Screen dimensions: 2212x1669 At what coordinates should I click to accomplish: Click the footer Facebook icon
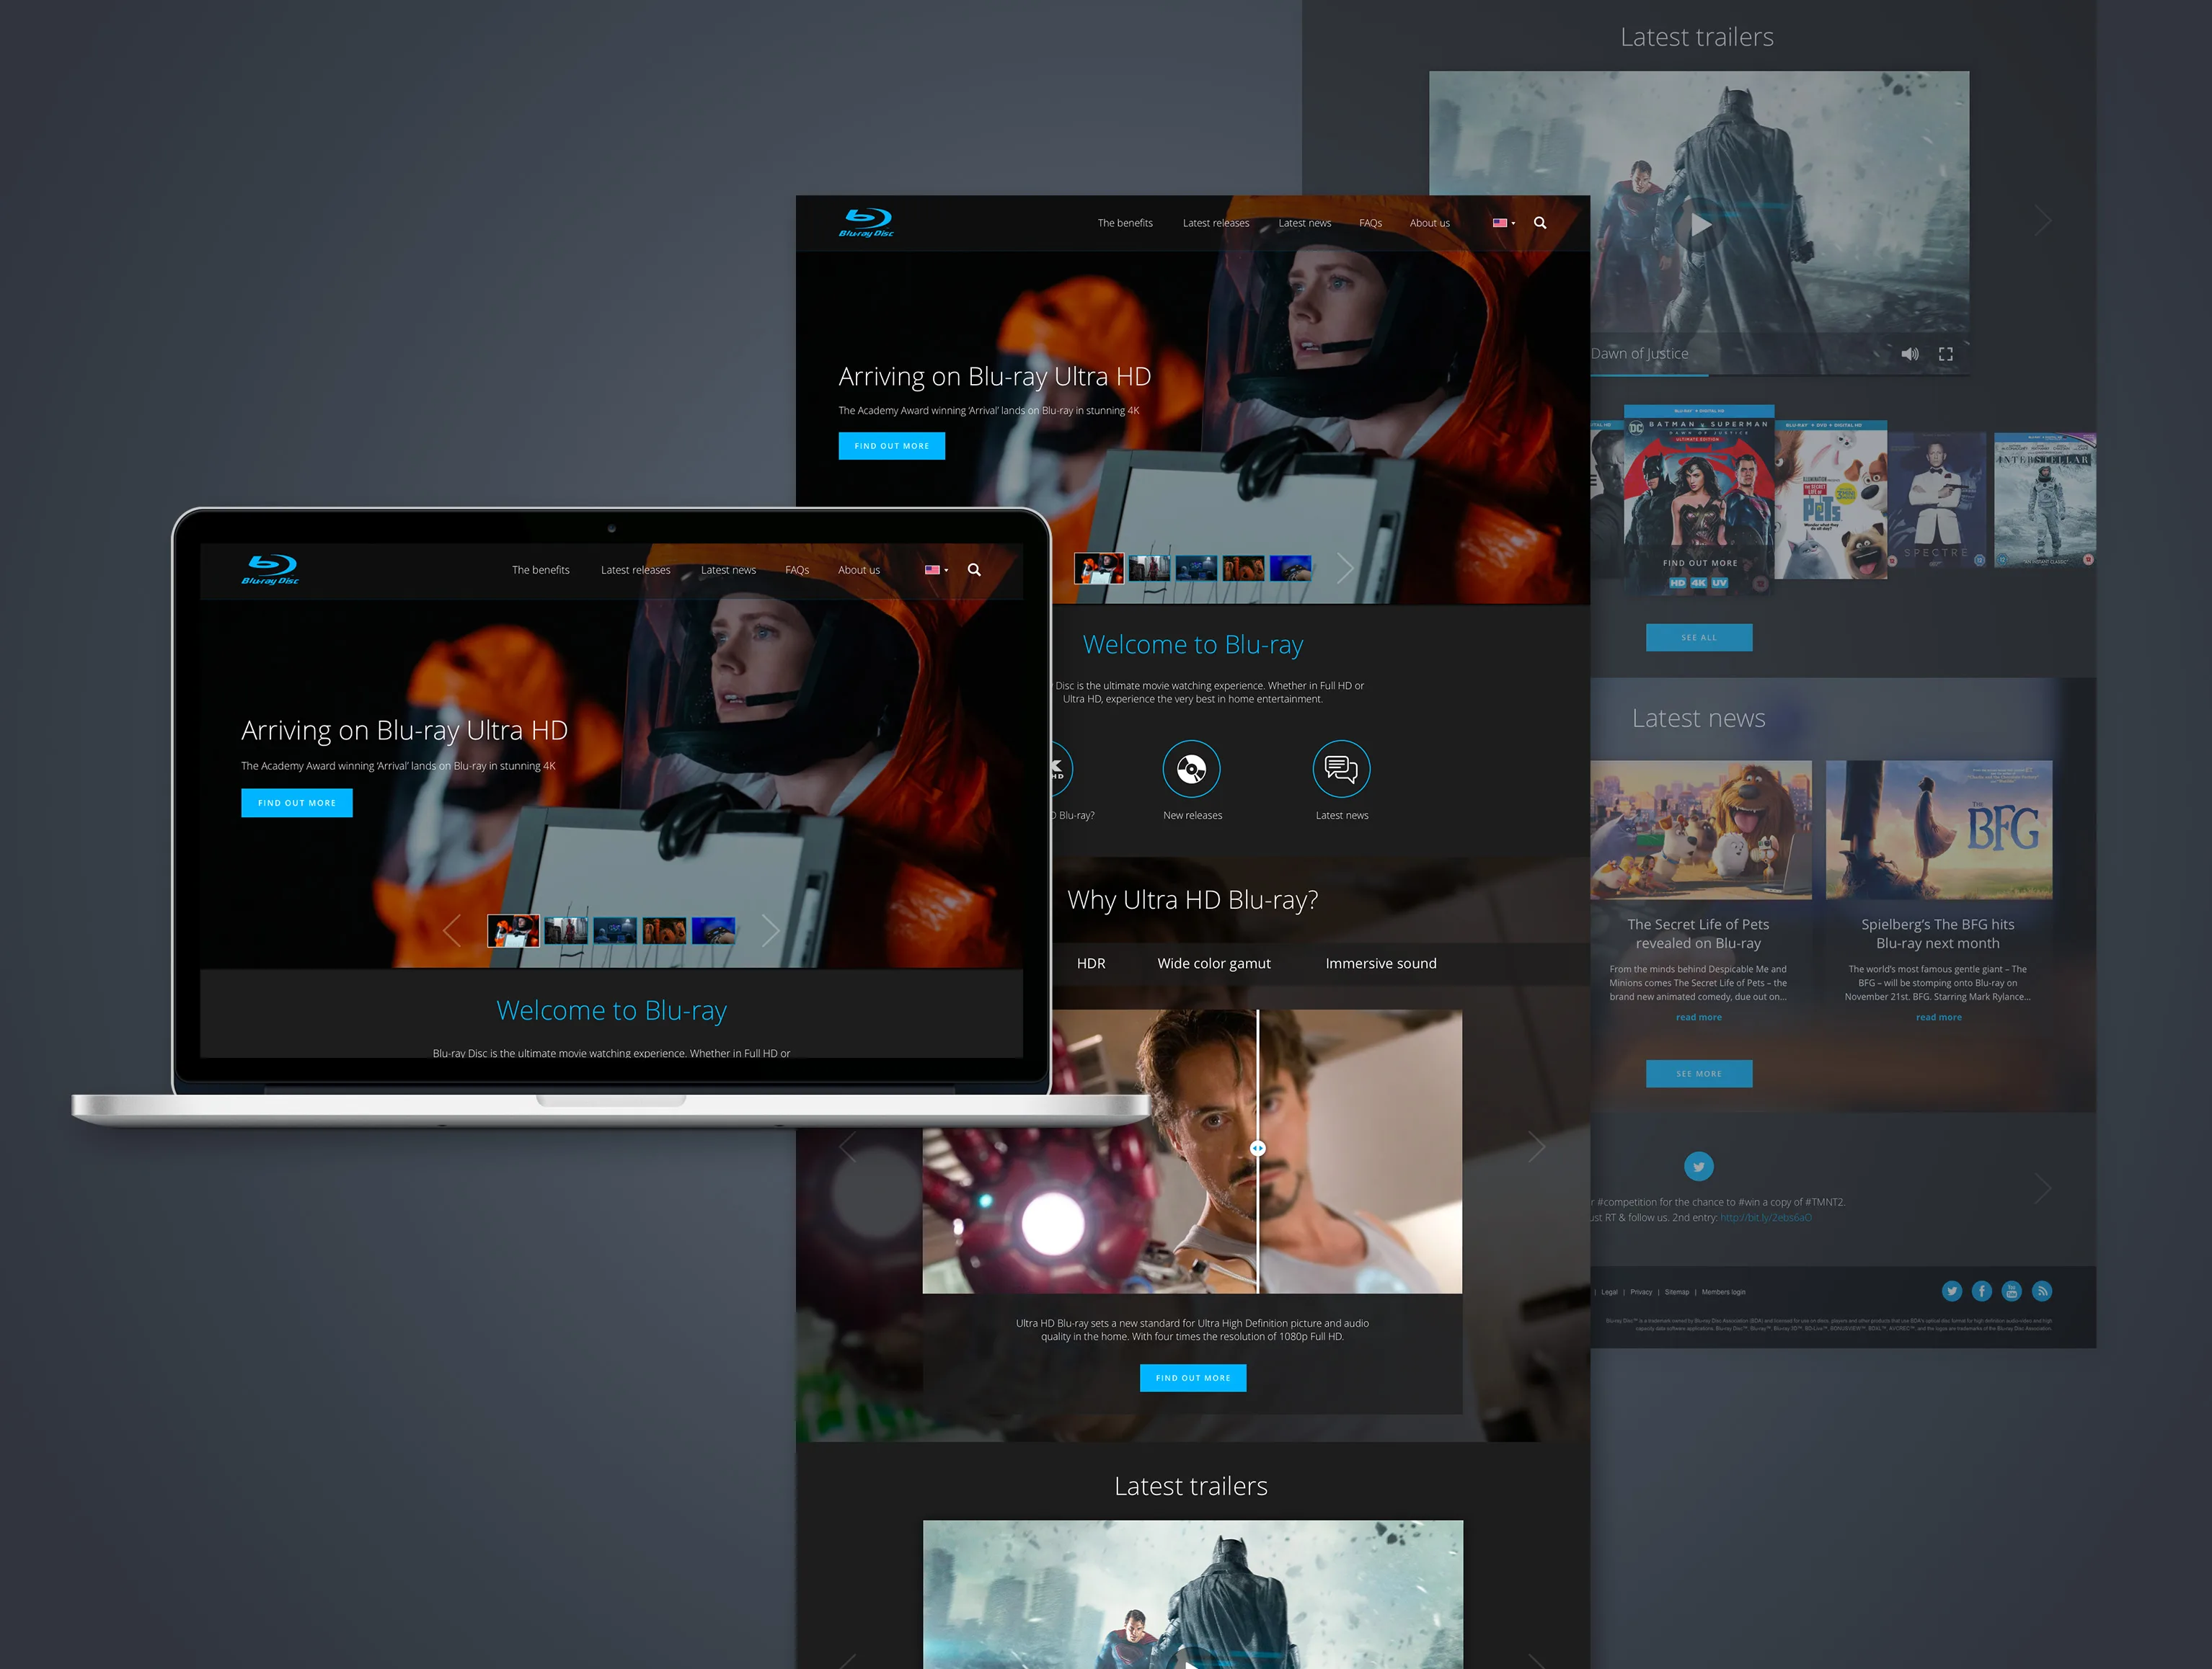1982,1291
